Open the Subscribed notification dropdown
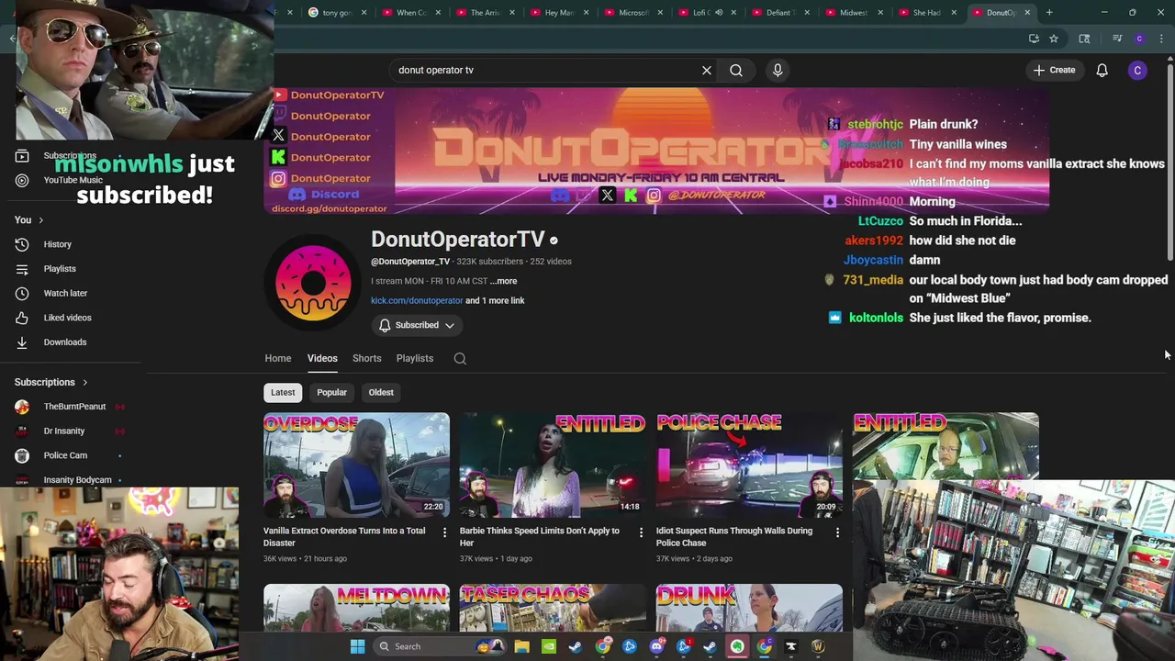 click(x=417, y=325)
